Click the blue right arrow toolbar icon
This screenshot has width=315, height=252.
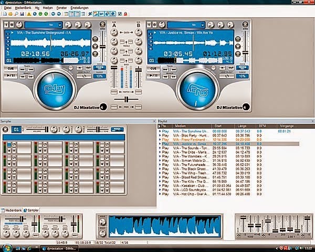coord(59,14)
